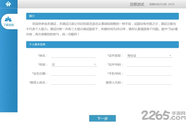Click the 简介 section header bar

point(102,16)
